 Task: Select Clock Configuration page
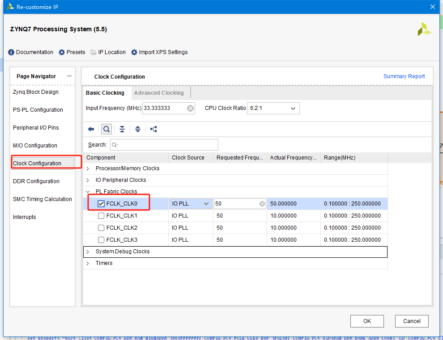click(x=43, y=164)
